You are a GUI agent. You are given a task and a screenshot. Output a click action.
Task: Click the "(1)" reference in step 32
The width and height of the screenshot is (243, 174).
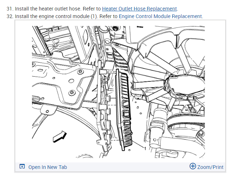[x=95, y=16]
